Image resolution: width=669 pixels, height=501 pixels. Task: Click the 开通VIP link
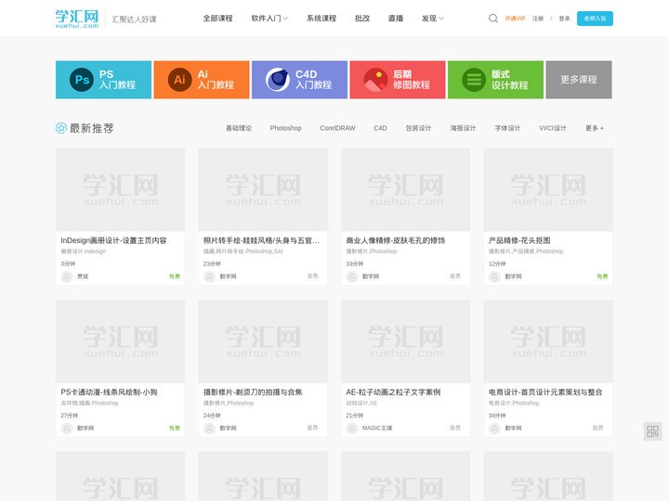(x=515, y=19)
